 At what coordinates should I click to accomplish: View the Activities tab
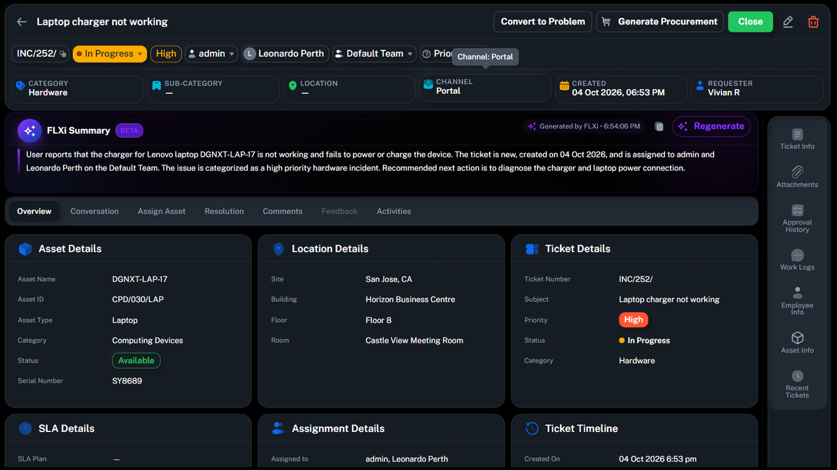[x=394, y=211]
